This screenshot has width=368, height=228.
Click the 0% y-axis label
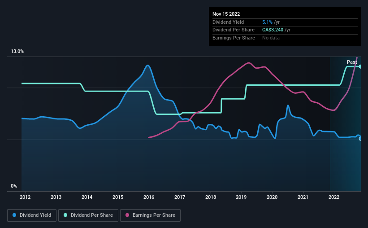[14, 186]
